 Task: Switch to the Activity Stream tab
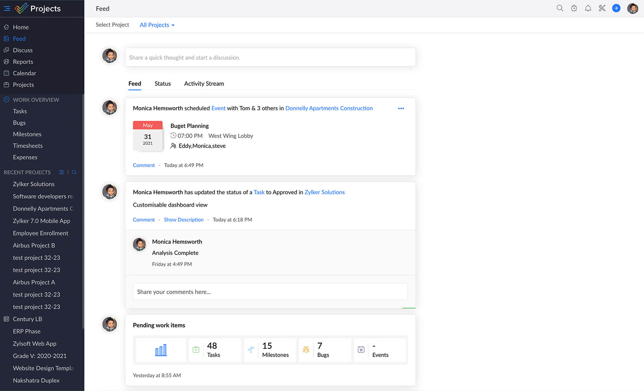pos(204,83)
